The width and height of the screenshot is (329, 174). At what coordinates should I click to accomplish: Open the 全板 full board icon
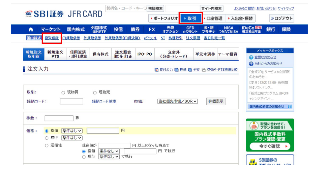(x=190, y=70)
